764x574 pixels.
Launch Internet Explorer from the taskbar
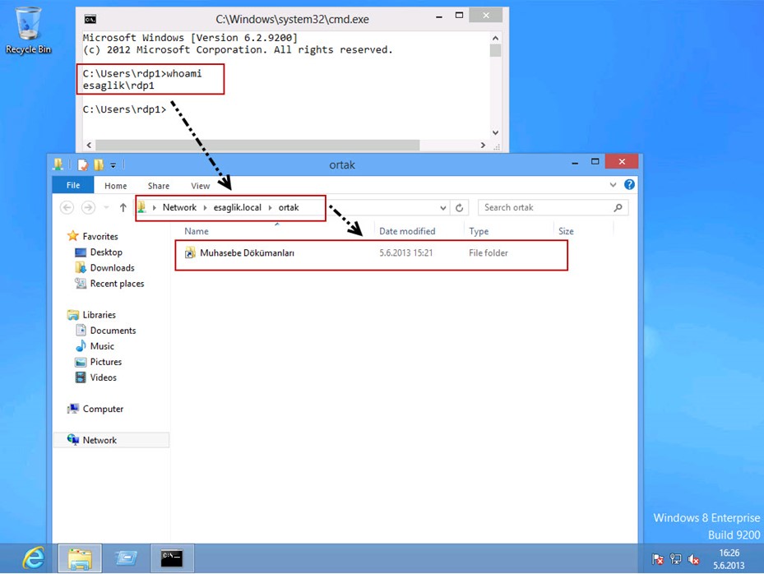pos(34,558)
